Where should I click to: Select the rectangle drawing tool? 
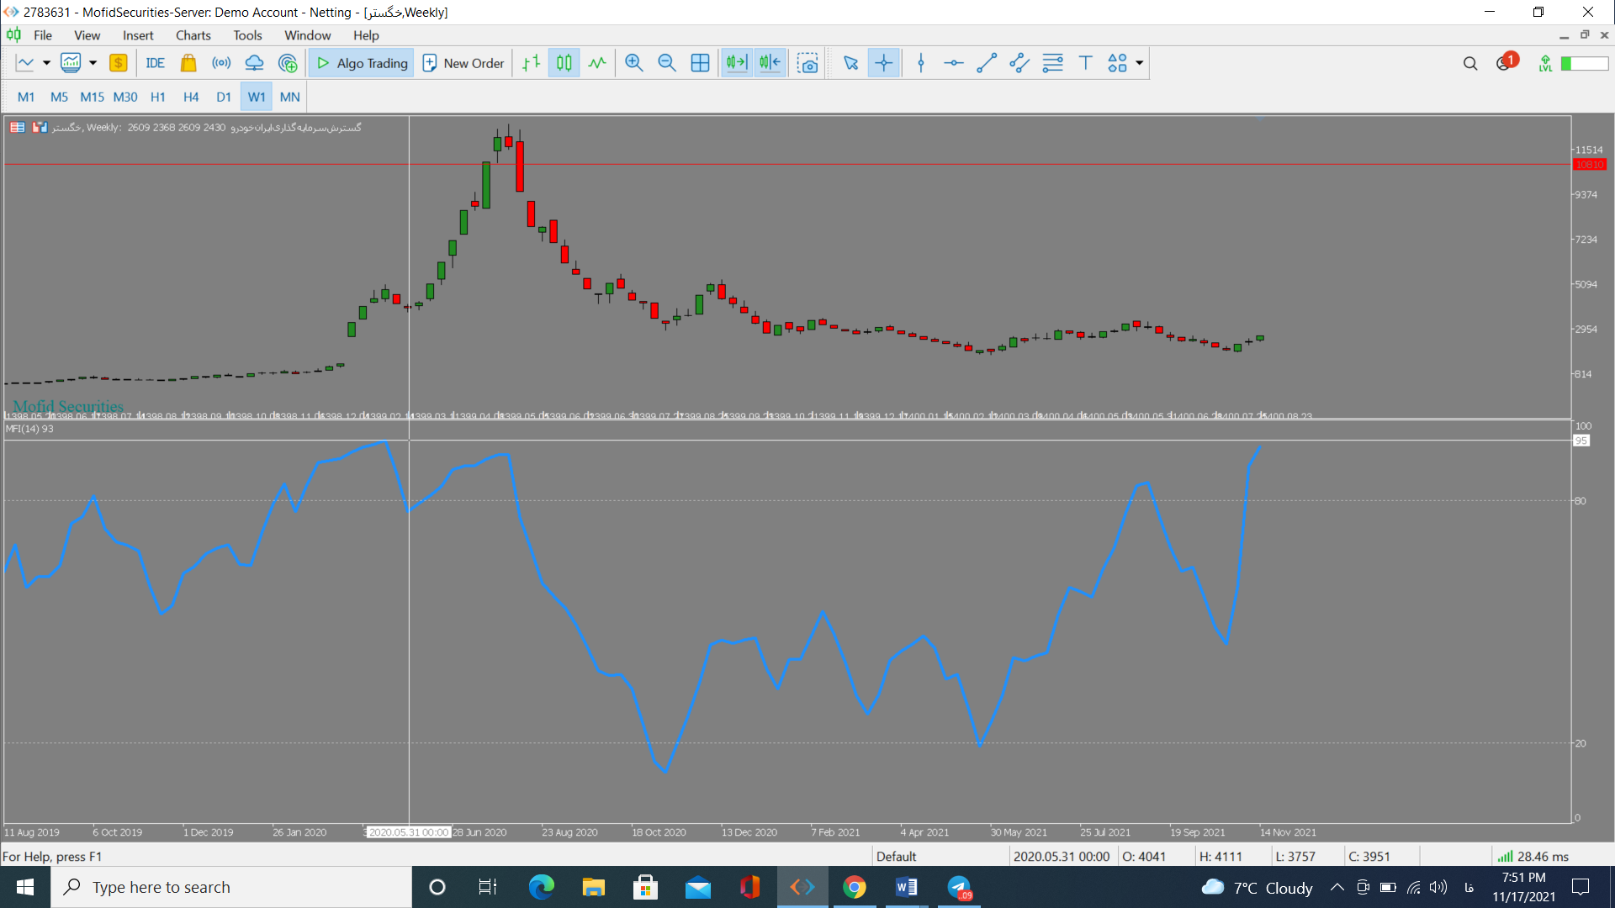pos(1118,63)
